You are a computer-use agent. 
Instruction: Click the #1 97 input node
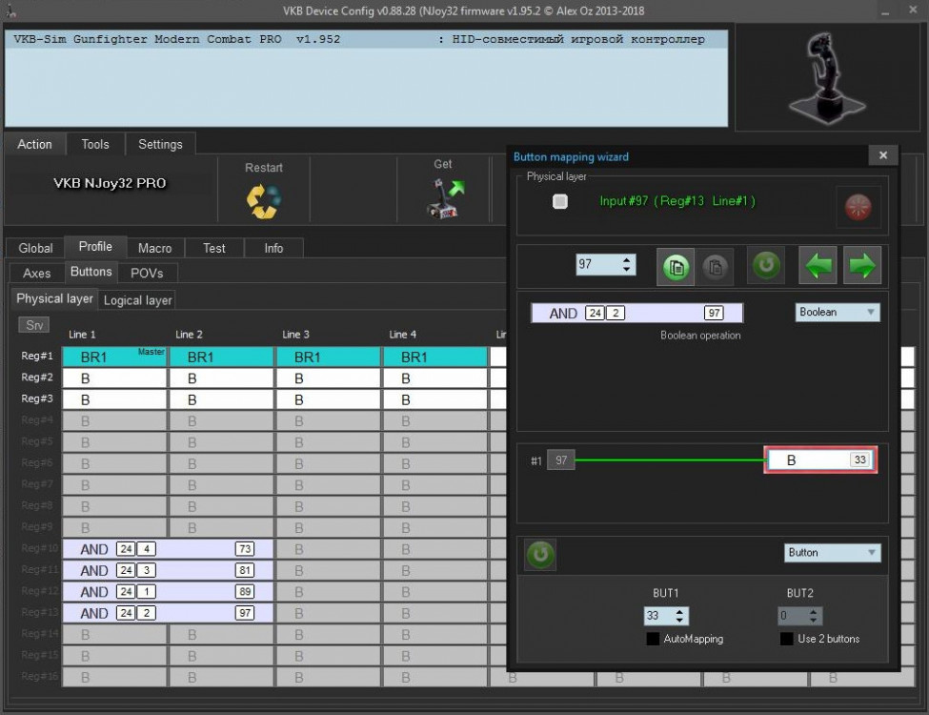(560, 460)
